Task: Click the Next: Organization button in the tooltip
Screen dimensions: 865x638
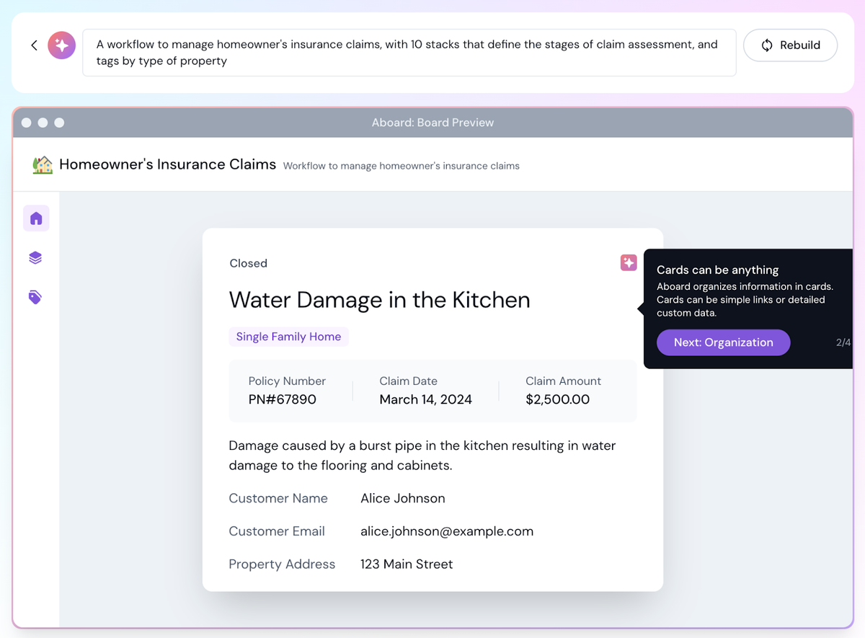Action: pyautogui.click(x=723, y=342)
